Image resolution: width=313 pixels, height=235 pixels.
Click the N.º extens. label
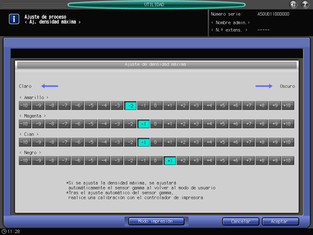point(229,30)
